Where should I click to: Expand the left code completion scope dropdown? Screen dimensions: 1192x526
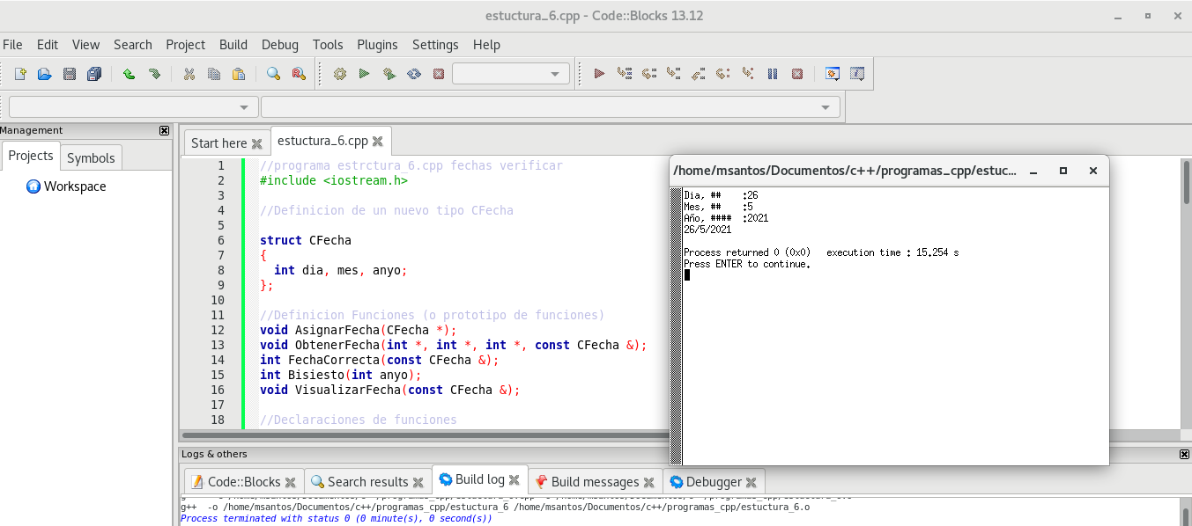point(244,107)
